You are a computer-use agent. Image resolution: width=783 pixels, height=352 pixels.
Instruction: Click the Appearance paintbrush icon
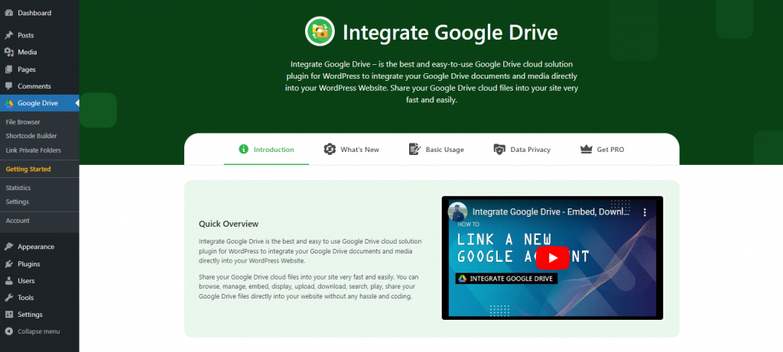(x=8, y=247)
